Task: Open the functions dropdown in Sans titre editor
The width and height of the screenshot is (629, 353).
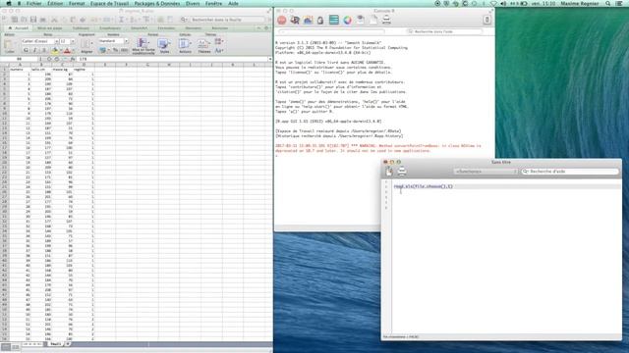Action: [x=486, y=172]
